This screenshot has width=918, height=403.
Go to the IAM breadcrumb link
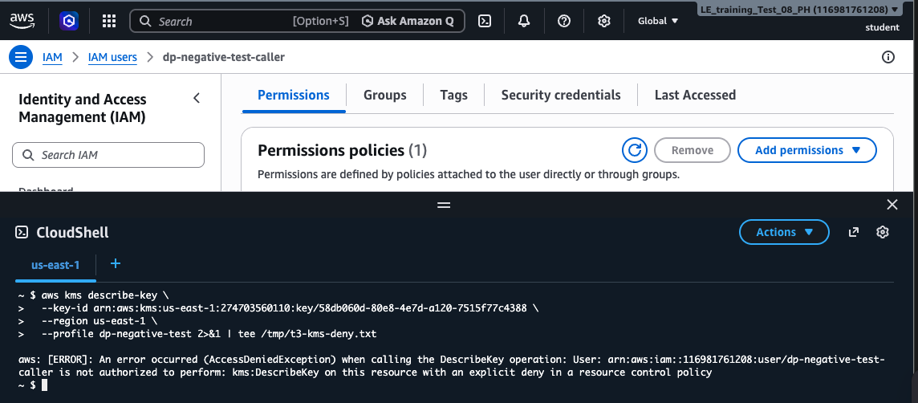(x=52, y=58)
